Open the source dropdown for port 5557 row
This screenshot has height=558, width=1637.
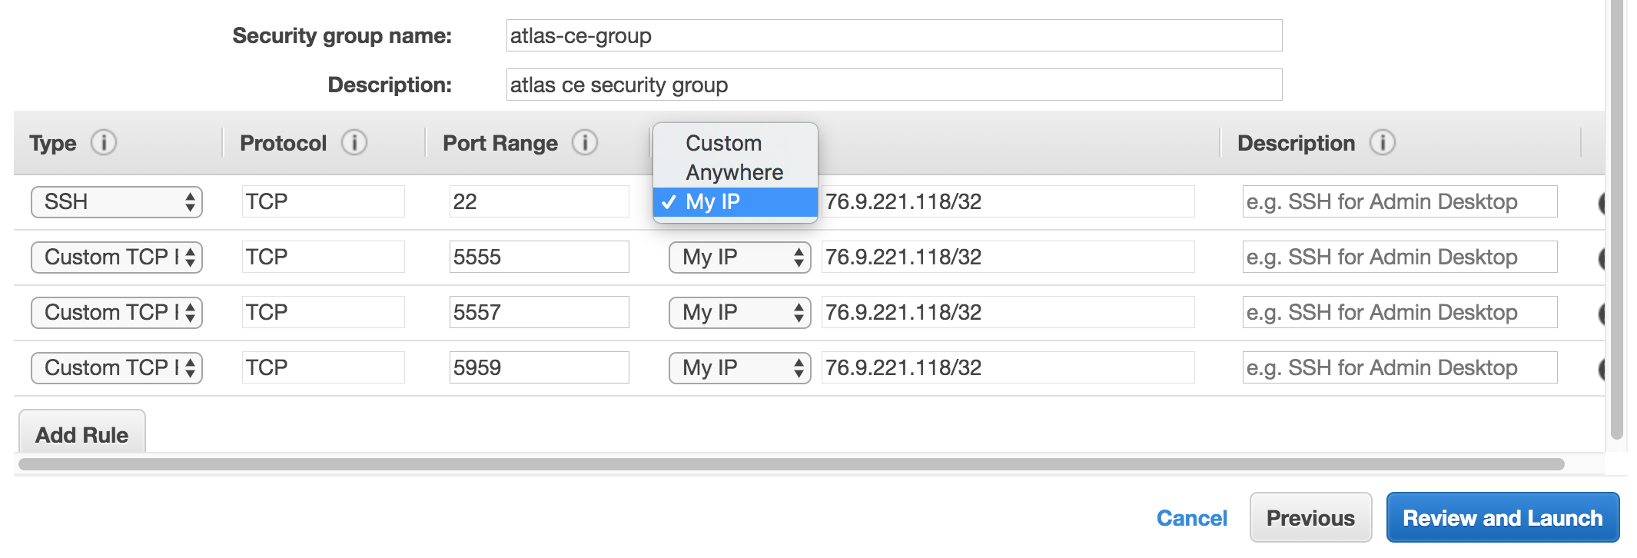coord(739,313)
